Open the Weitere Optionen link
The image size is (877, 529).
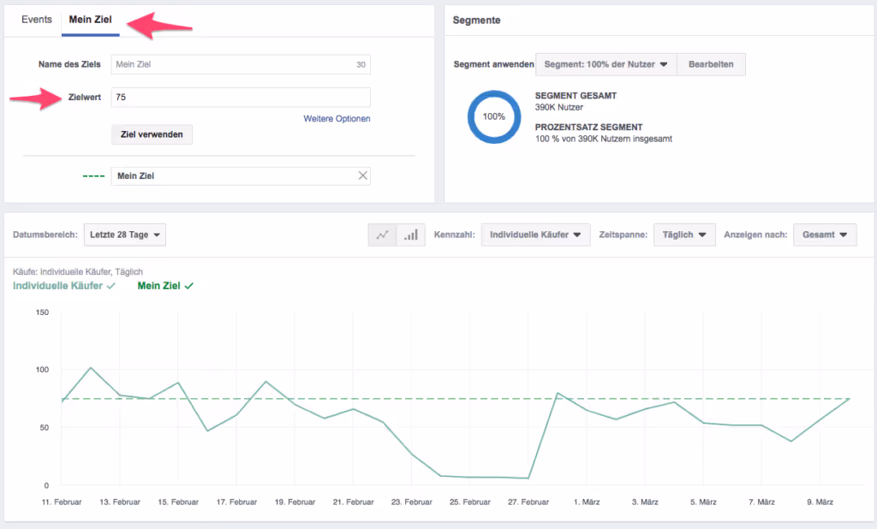click(x=337, y=118)
